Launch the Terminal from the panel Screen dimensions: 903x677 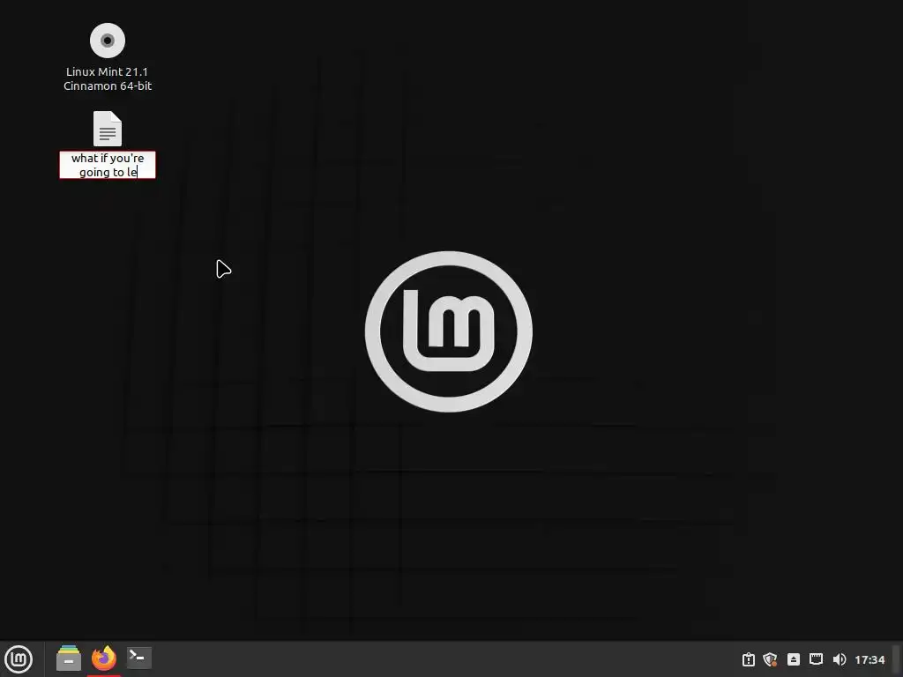coord(138,658)
